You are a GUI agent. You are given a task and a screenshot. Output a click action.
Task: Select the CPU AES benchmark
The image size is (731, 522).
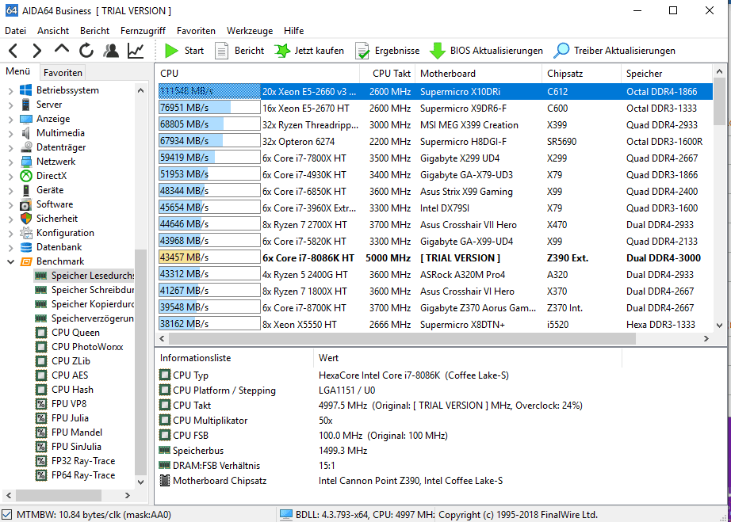click(70, 375)
